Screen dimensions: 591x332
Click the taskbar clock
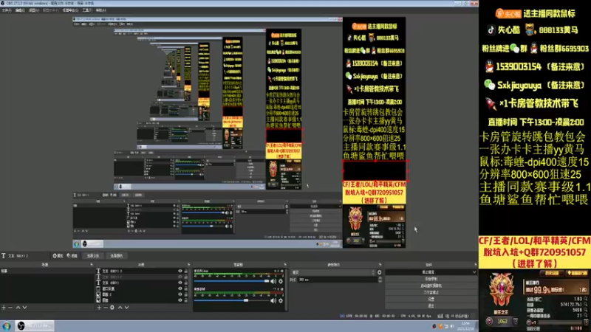click(467, 326)
